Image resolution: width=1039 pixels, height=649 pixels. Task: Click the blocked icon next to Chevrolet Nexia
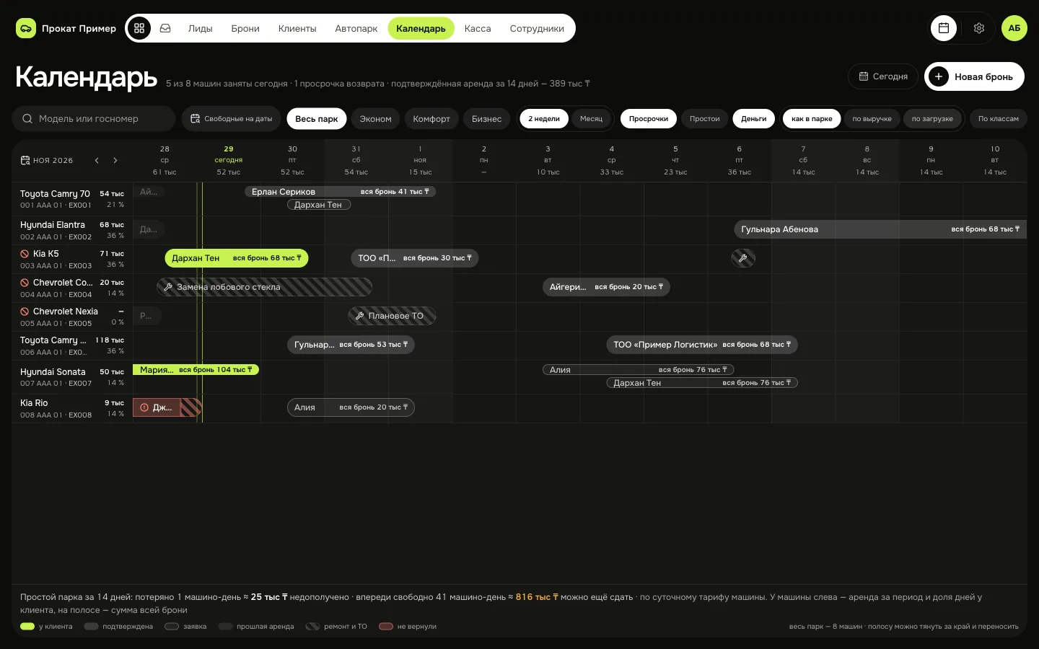(x=25, y=312)
